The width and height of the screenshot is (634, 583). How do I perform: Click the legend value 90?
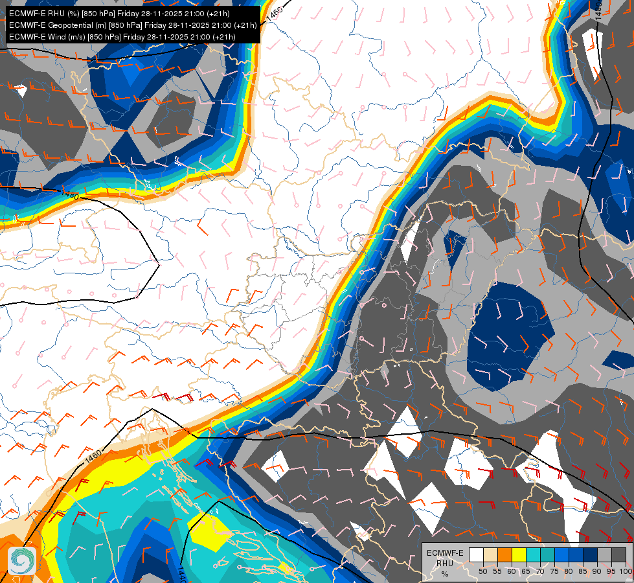coord(597,571)
